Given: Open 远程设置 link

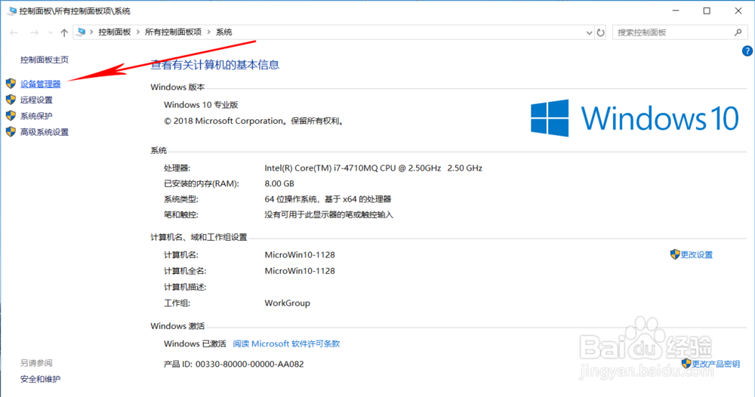Looking at the screenshot, I should point(36,100).
